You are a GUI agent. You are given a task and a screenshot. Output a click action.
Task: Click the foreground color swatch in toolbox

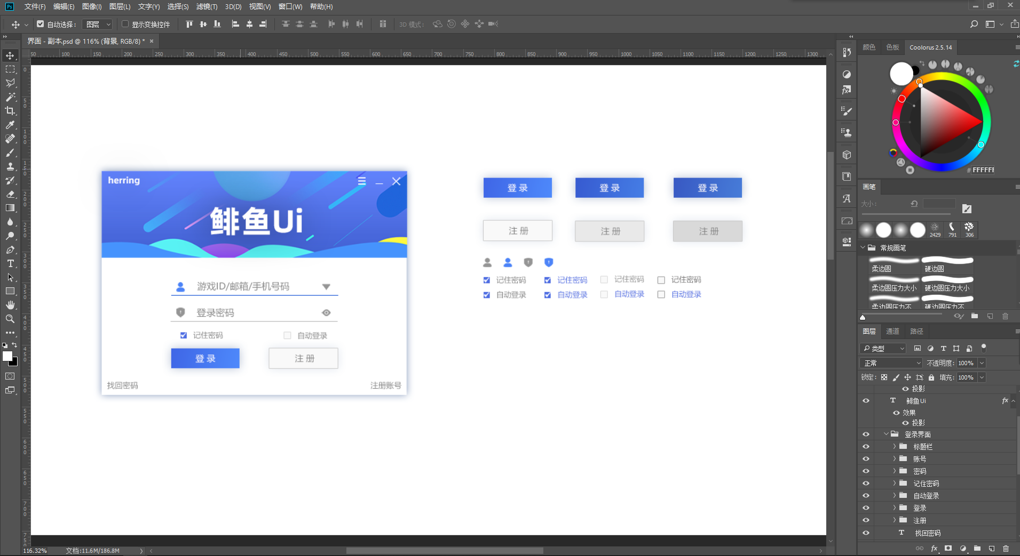pos(7,356)
